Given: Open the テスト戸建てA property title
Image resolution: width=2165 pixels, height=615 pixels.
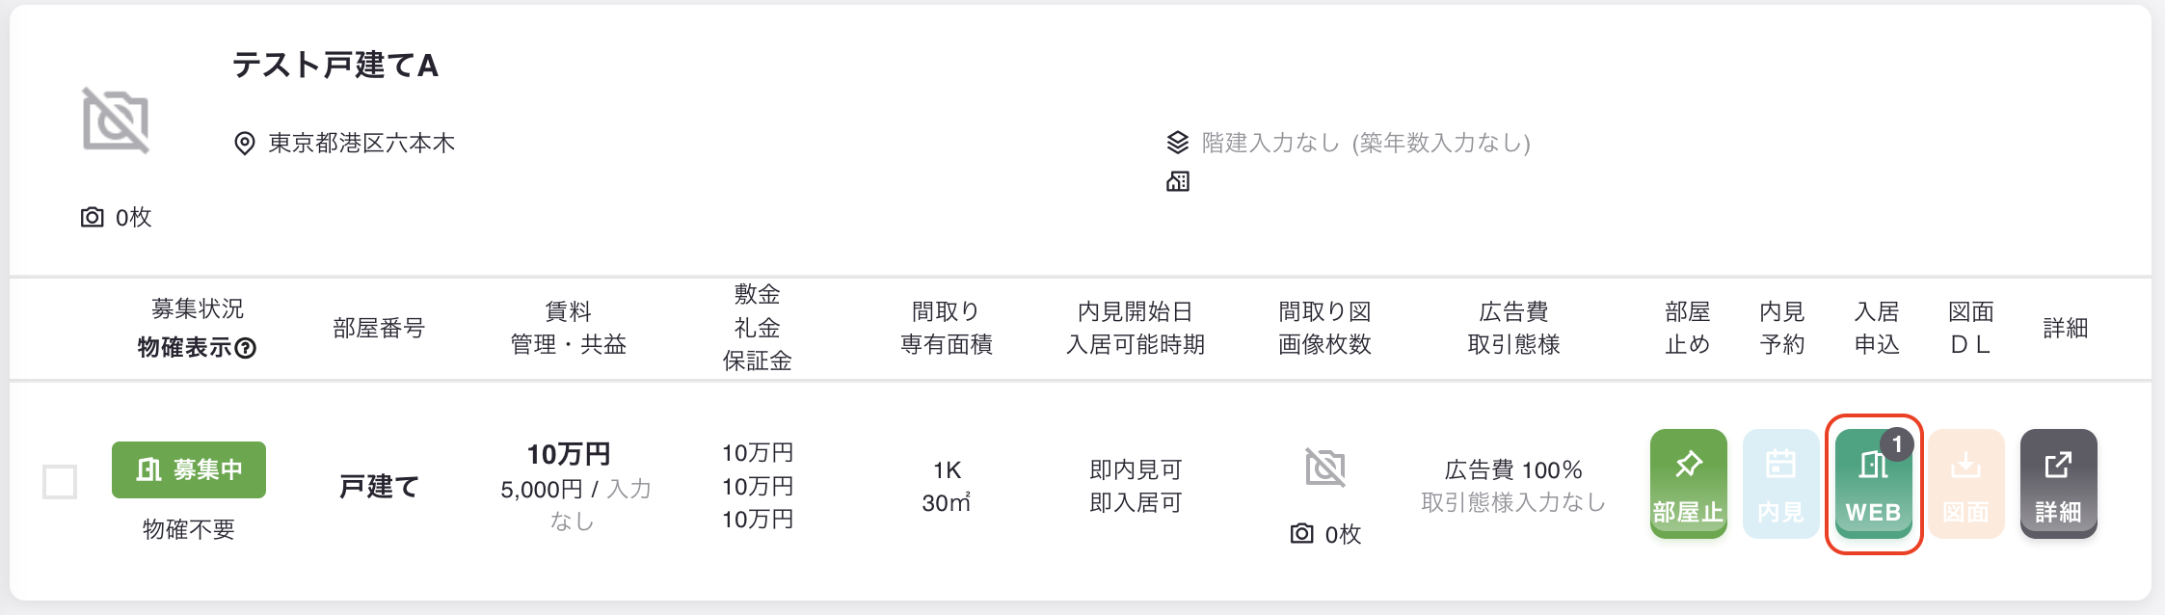Looking at the screenshot, I should (335, 66).
